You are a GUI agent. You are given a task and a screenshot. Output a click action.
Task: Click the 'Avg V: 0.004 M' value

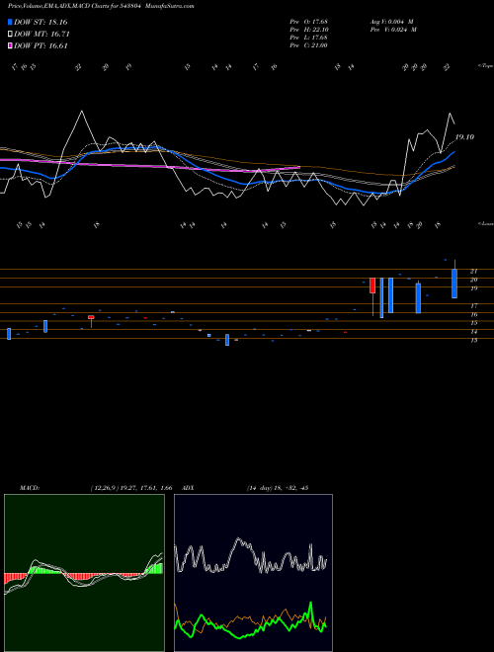(x=392, y=22)
